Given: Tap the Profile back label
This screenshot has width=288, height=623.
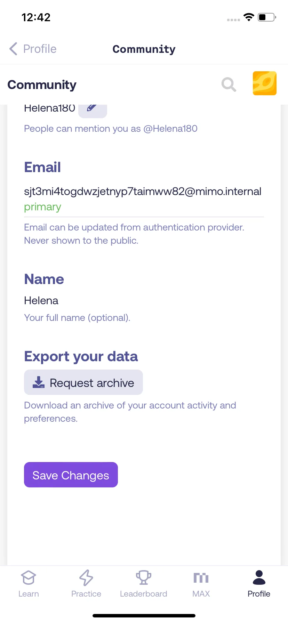Looking at the screenshot, I should [x=40, y=49].
